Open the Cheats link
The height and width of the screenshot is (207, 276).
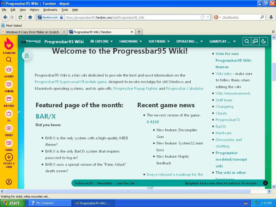(221, 113)
